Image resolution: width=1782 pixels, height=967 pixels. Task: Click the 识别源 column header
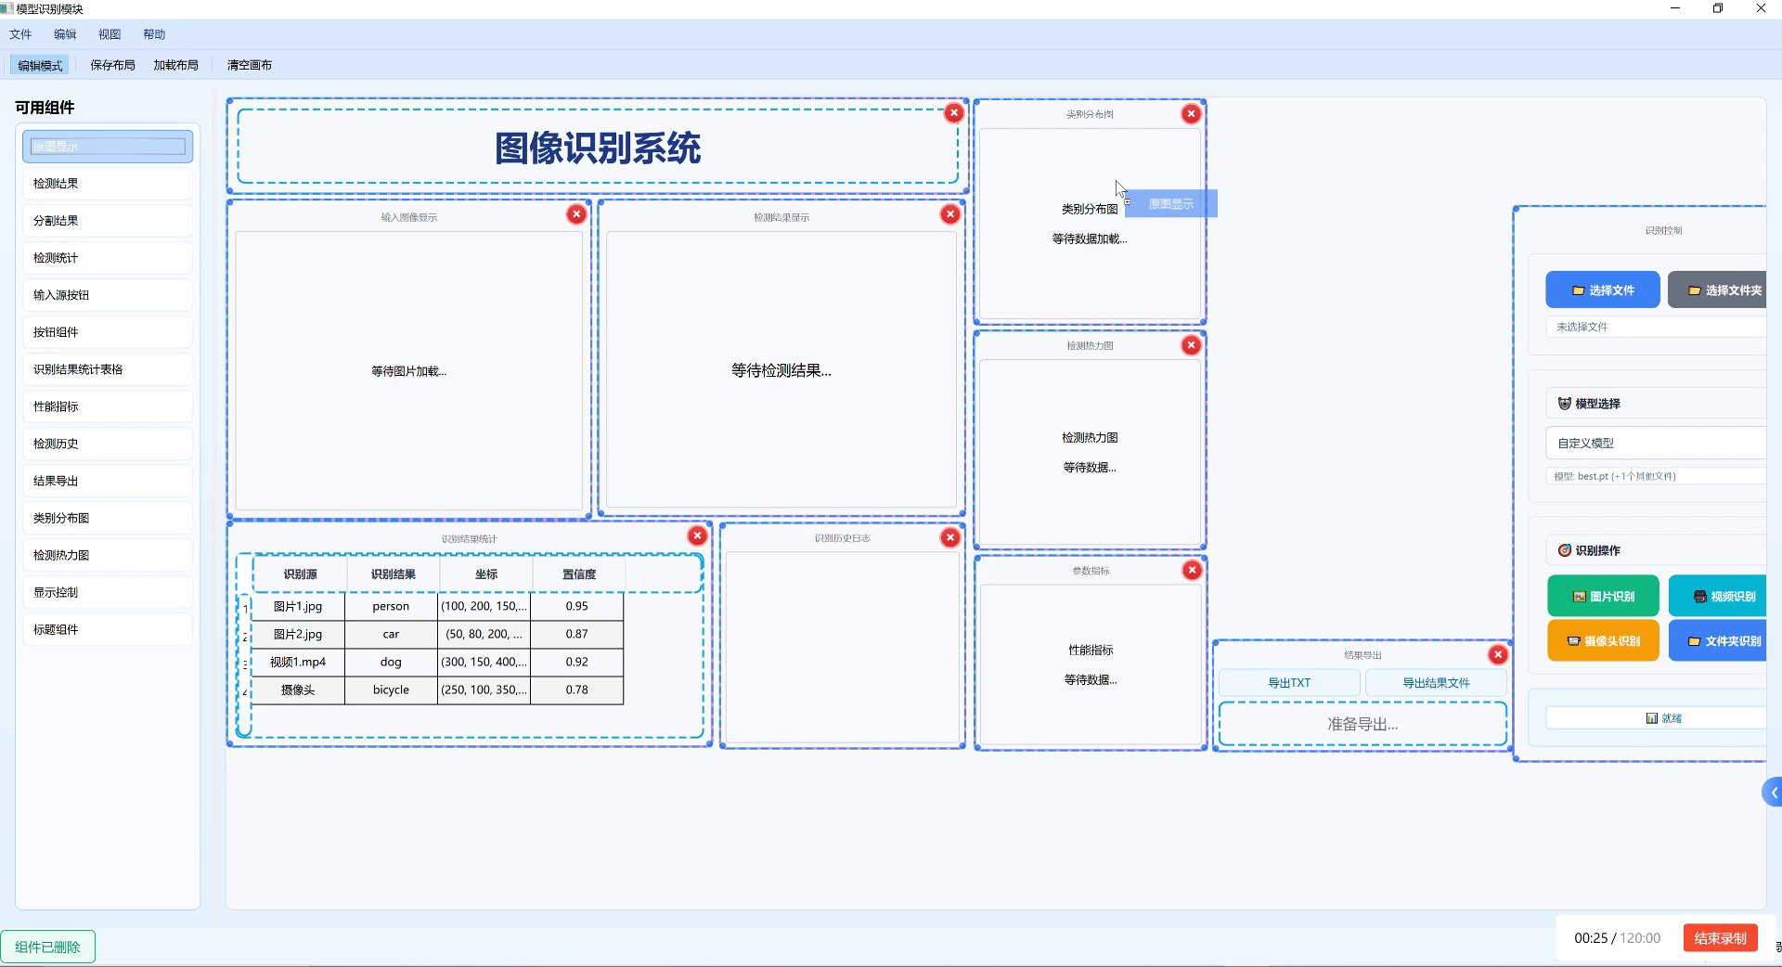(x=300, y=574)
